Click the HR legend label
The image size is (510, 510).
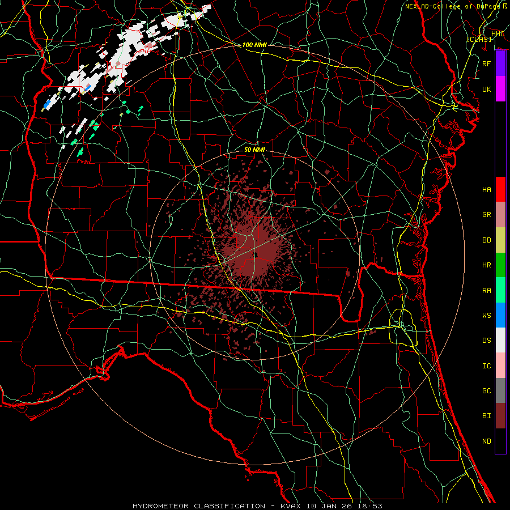coord(487,265)
